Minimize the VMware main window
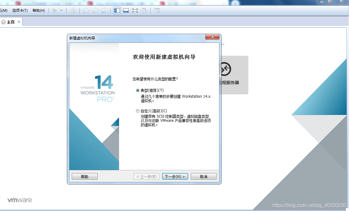349x211 pixels. tap(321, 2)
